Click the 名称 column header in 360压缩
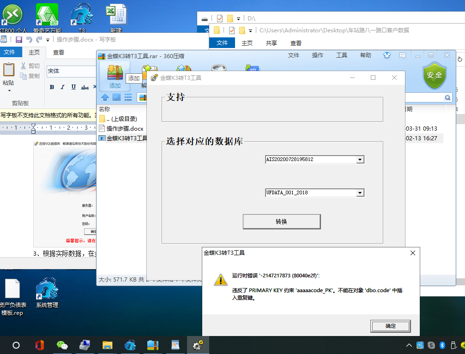This screenshot has width=465, height=354. [x=104, y=109]
